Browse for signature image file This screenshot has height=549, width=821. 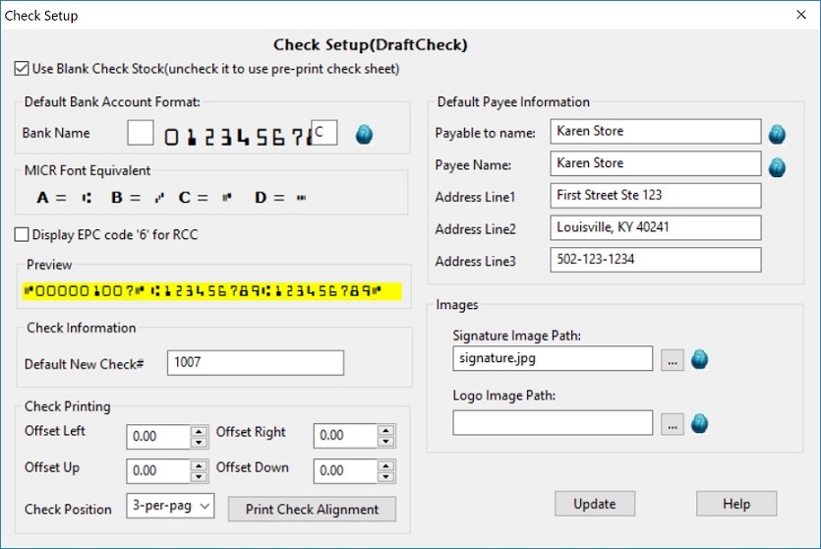point(673,359)
